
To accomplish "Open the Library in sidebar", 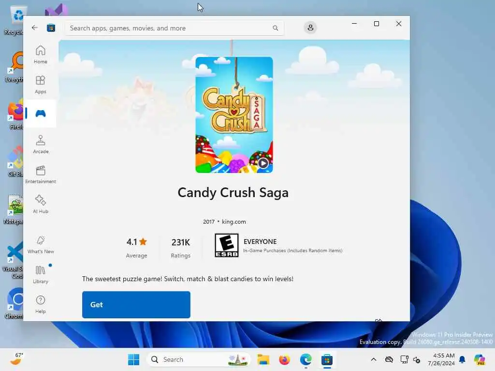I will [41, 274].
